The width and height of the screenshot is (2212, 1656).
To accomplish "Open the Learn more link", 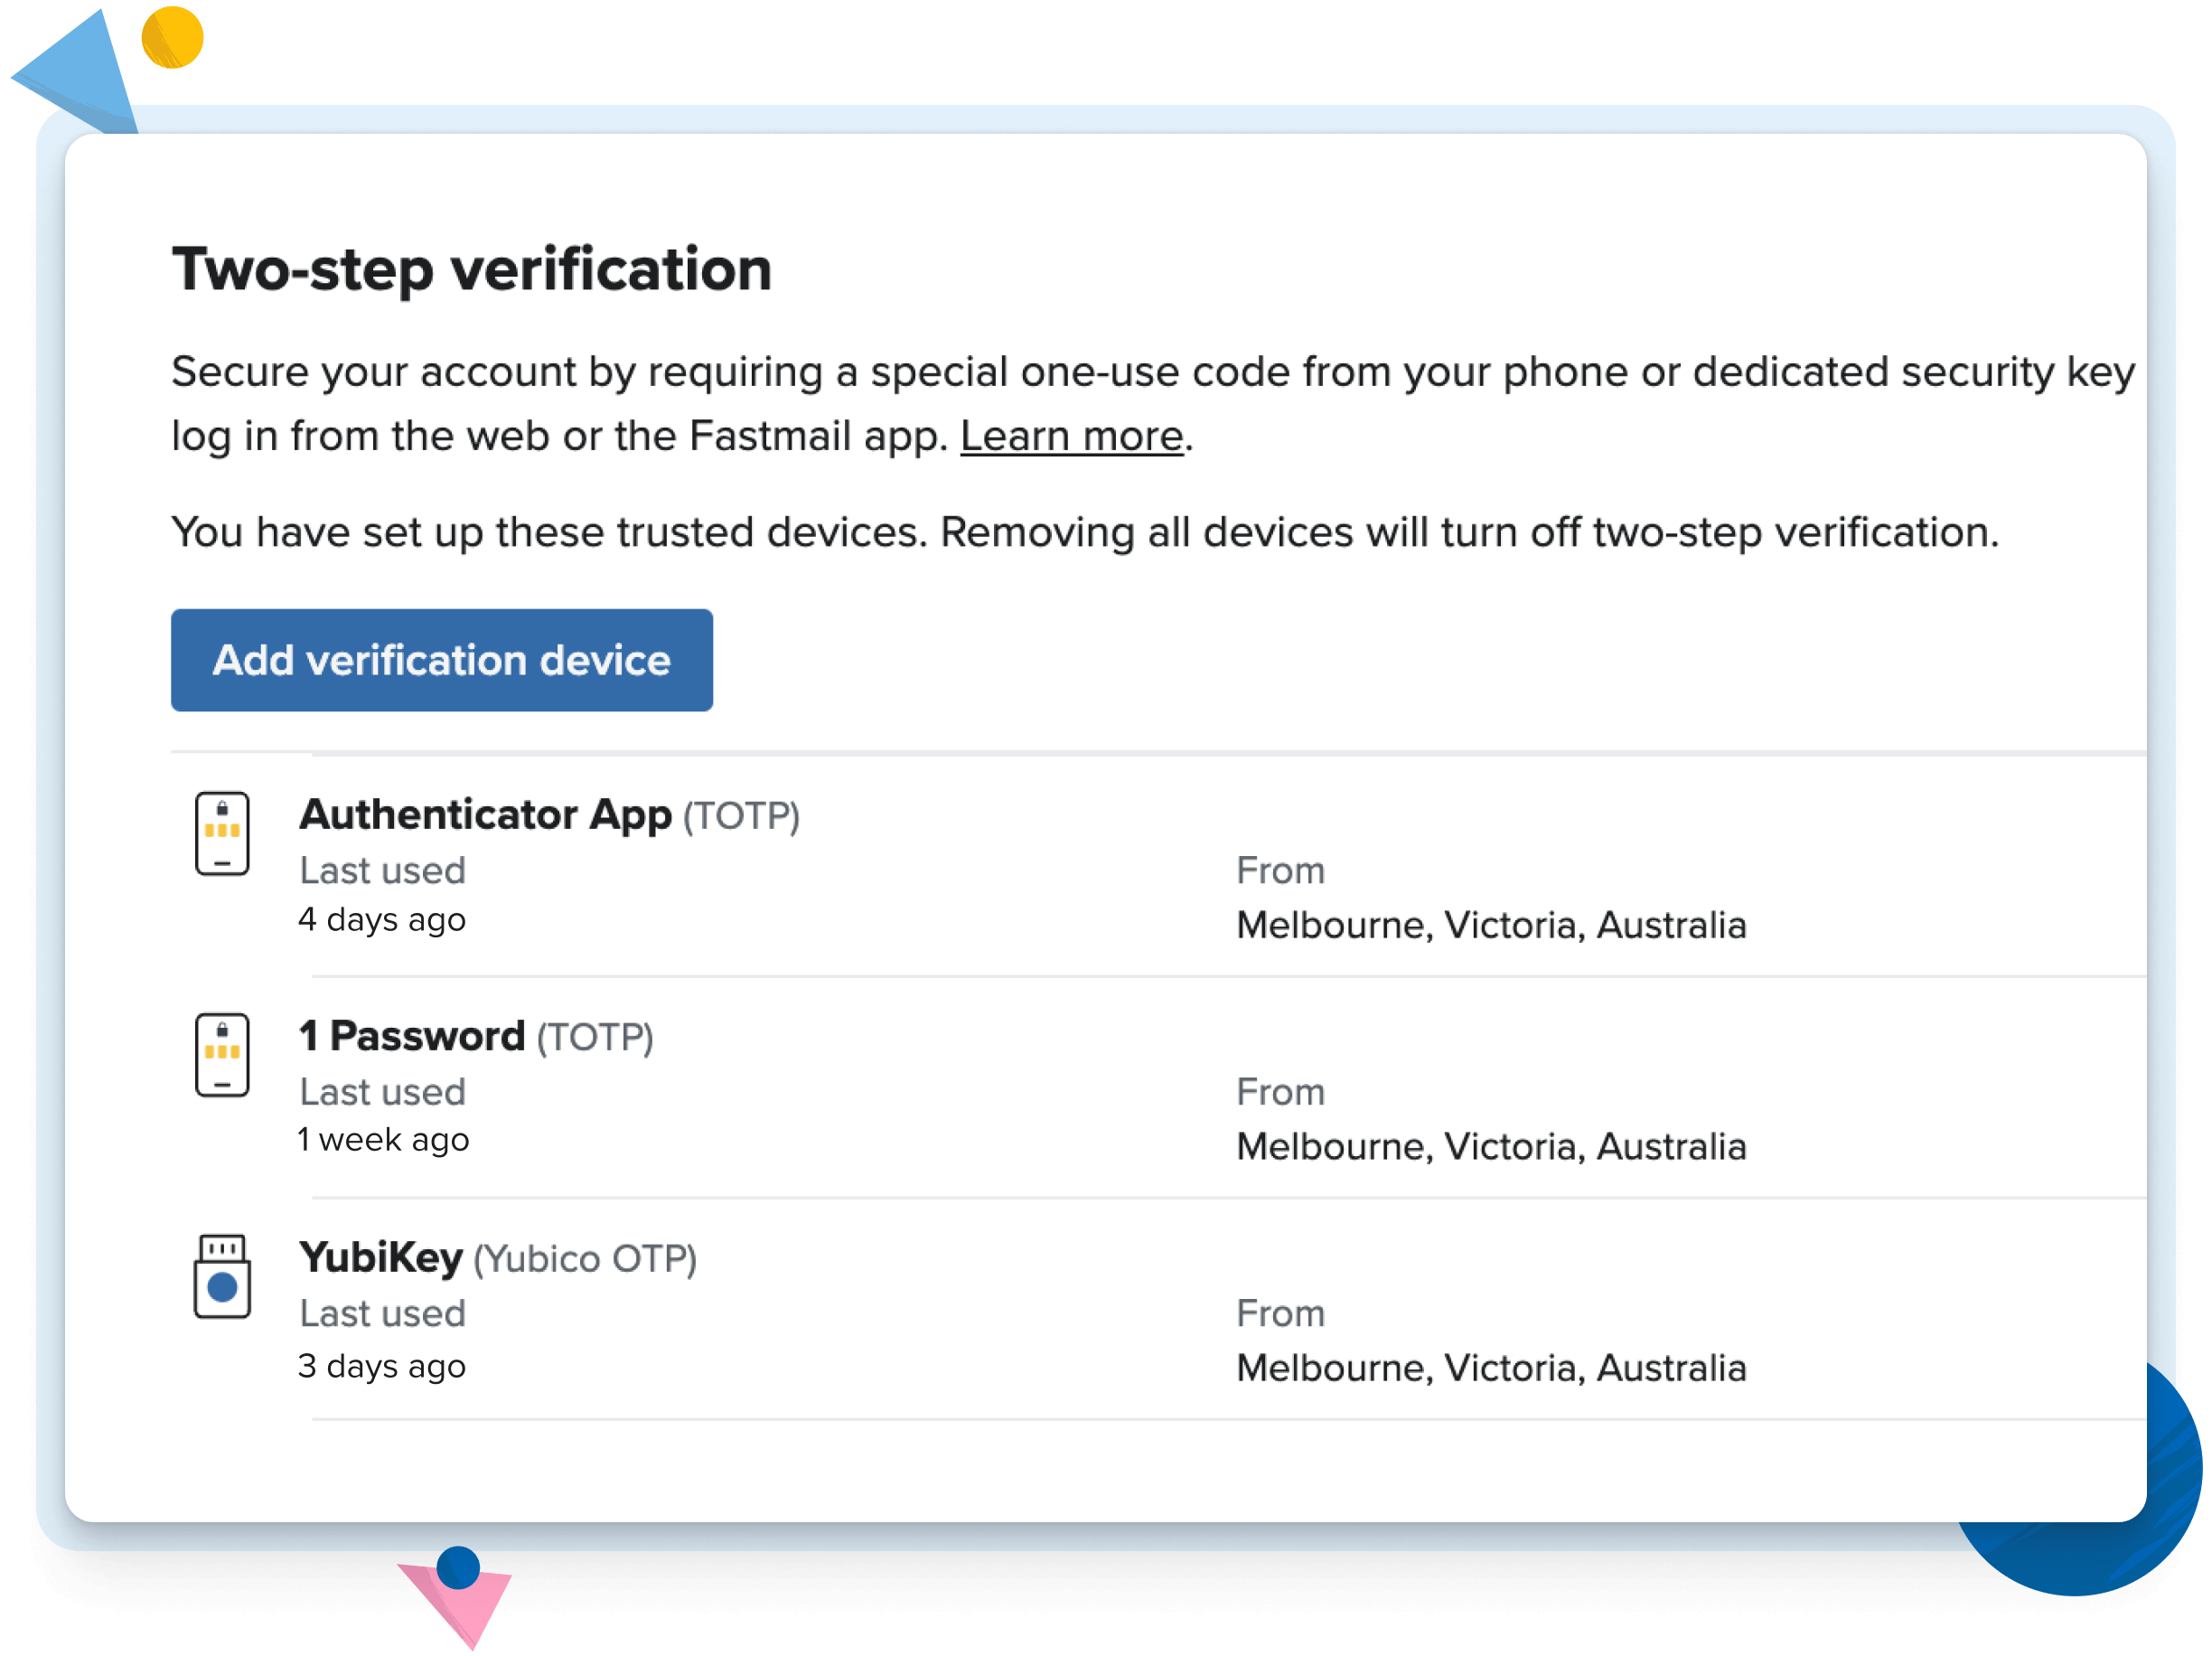I will click(x=1071, y=437).
